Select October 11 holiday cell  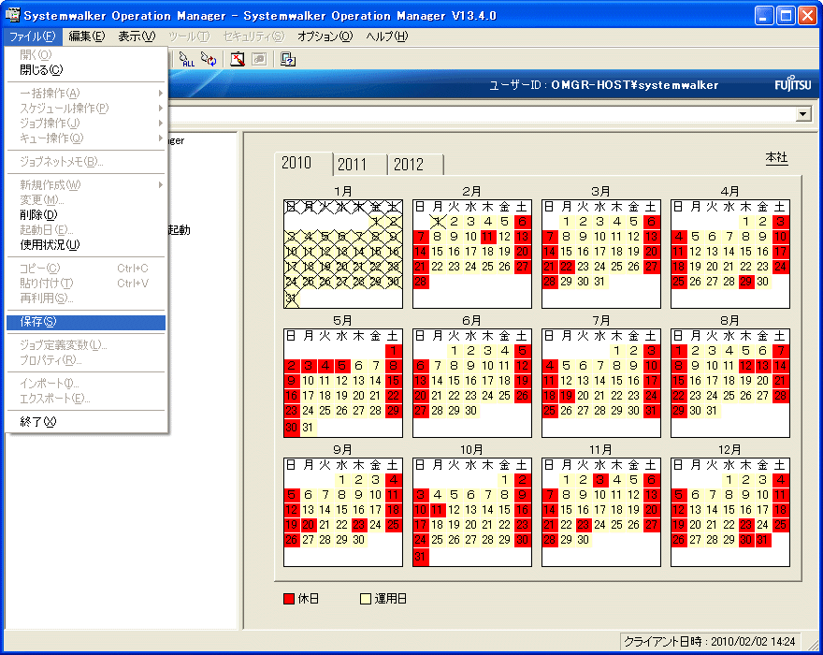pos(438,510)
